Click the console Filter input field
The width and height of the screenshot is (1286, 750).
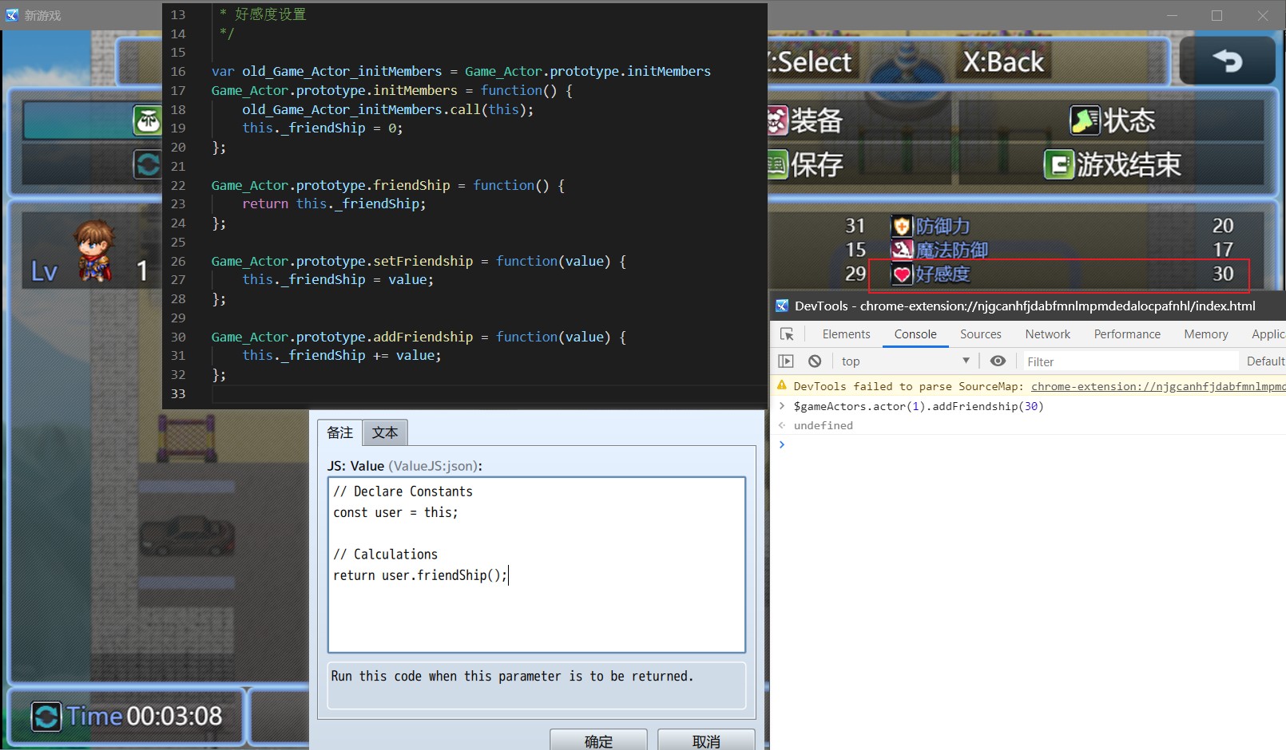coord(1129,361)
